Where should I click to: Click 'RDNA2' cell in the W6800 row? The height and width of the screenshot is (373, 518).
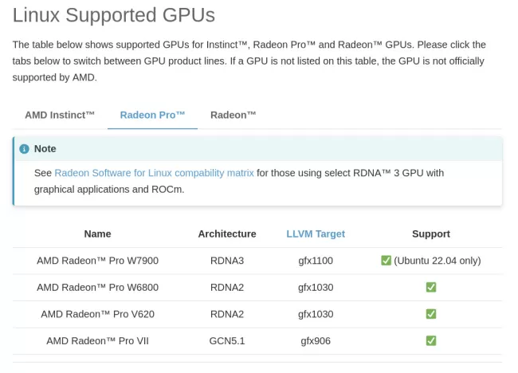[227, 288]
